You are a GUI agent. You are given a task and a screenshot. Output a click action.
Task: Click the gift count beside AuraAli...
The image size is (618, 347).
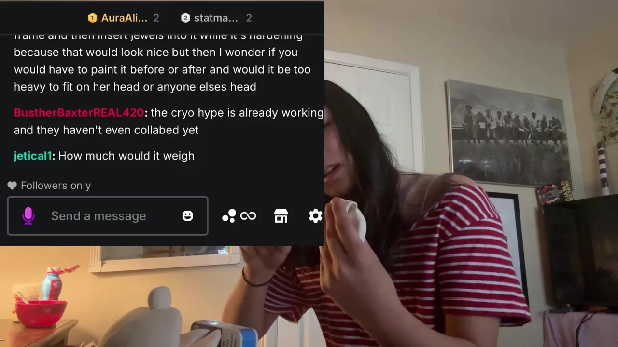156,18
